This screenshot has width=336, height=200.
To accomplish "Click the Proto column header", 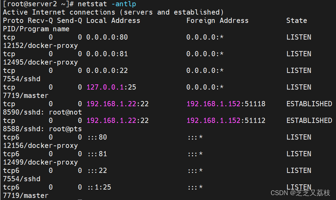I will (13, 20).
